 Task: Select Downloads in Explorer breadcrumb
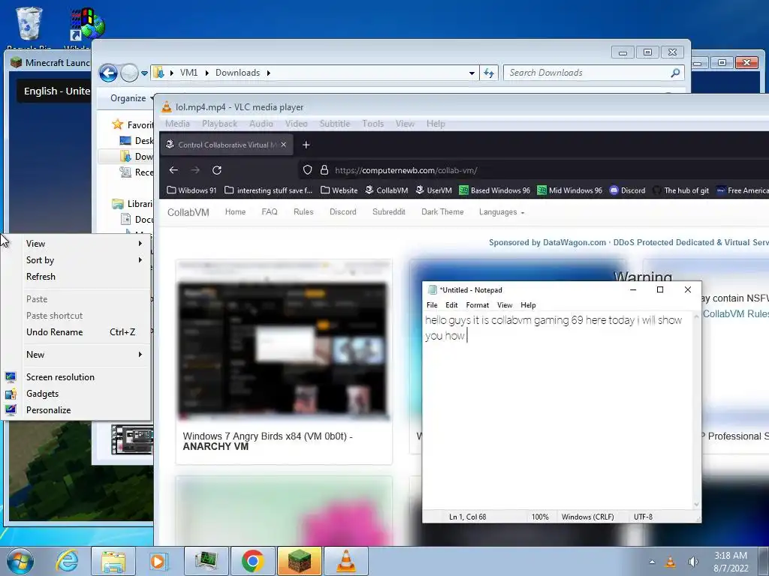click(238, 73)
